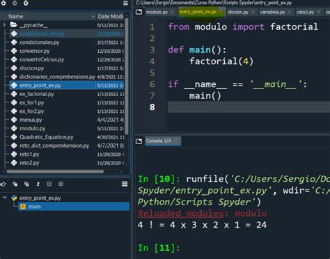This screenshot has width=330, height=259.
Task: Select entry_point_ex.py in file list
Action: (x=67, y=86)
